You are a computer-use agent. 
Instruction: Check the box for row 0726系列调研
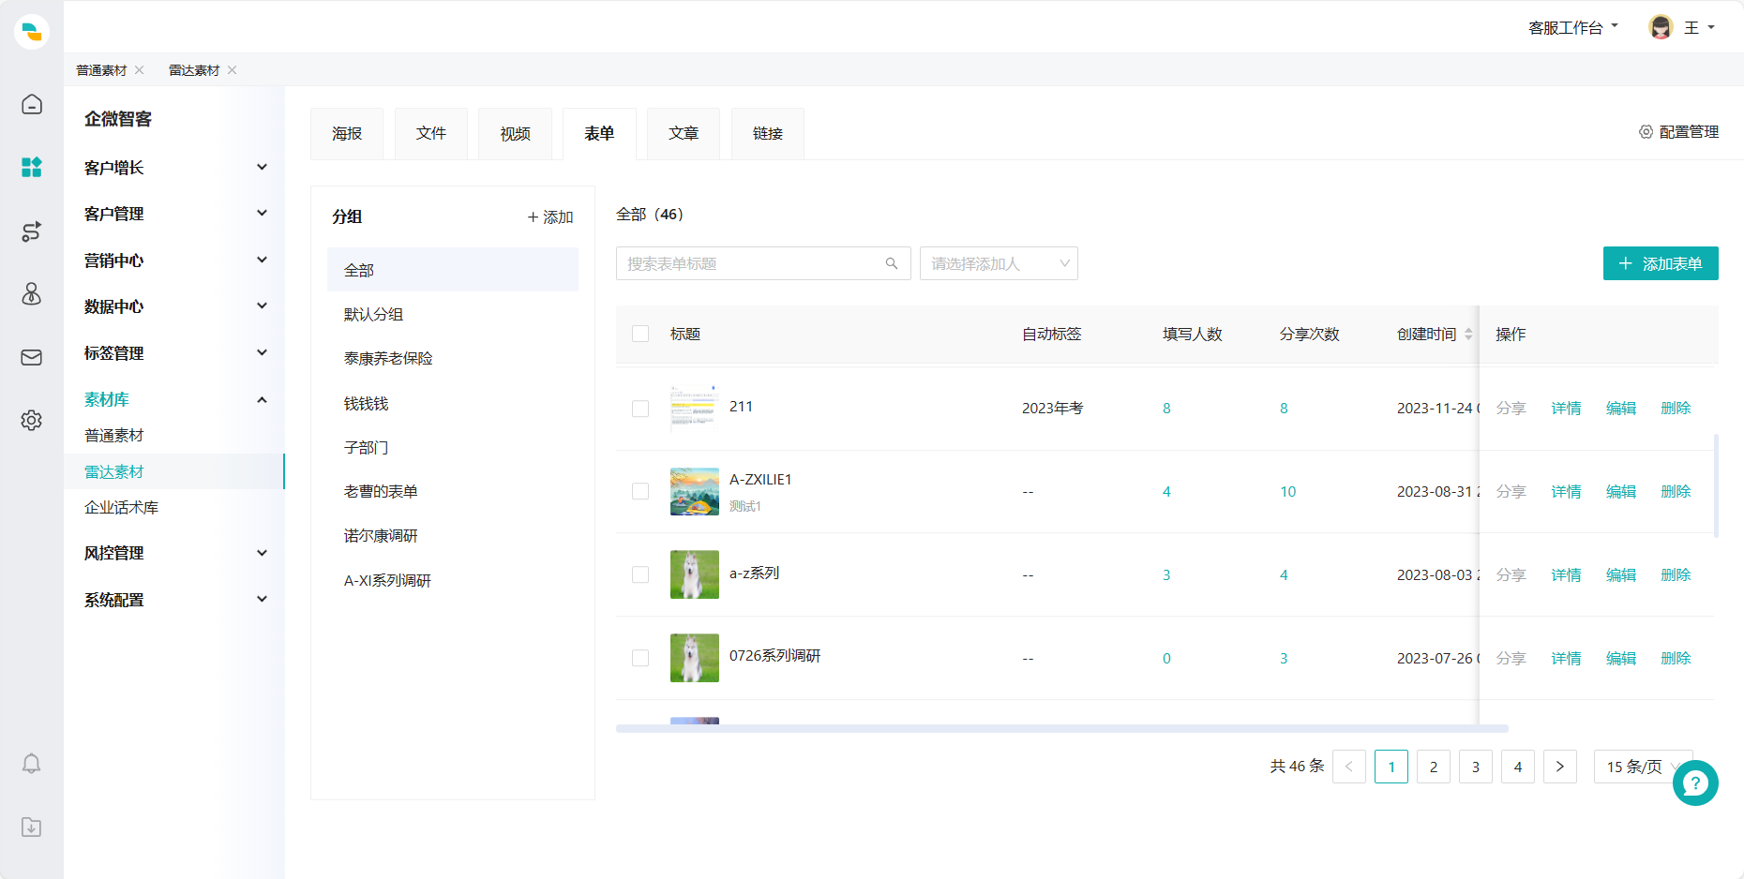(640, 658)
